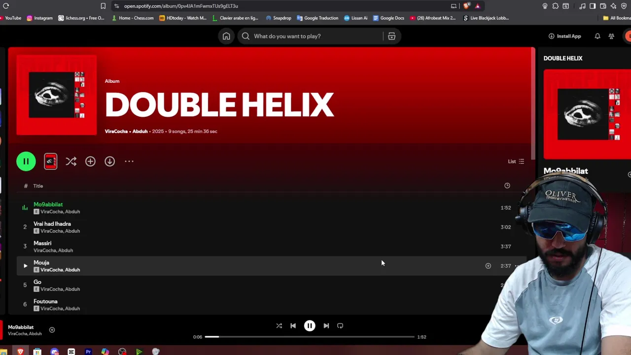Image resolution: width=631 pixels, height=355 pixels.
Task: Open Microsoft Store from the taskbar
Action: (37, 352)
